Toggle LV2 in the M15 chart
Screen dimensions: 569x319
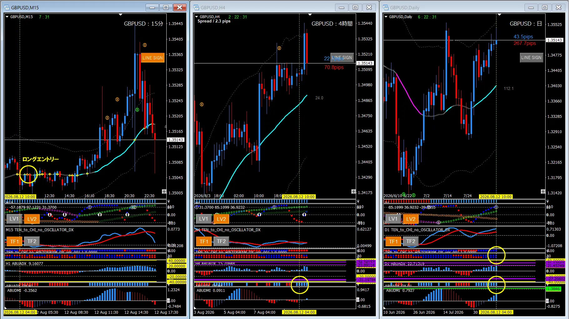point(32,219)
